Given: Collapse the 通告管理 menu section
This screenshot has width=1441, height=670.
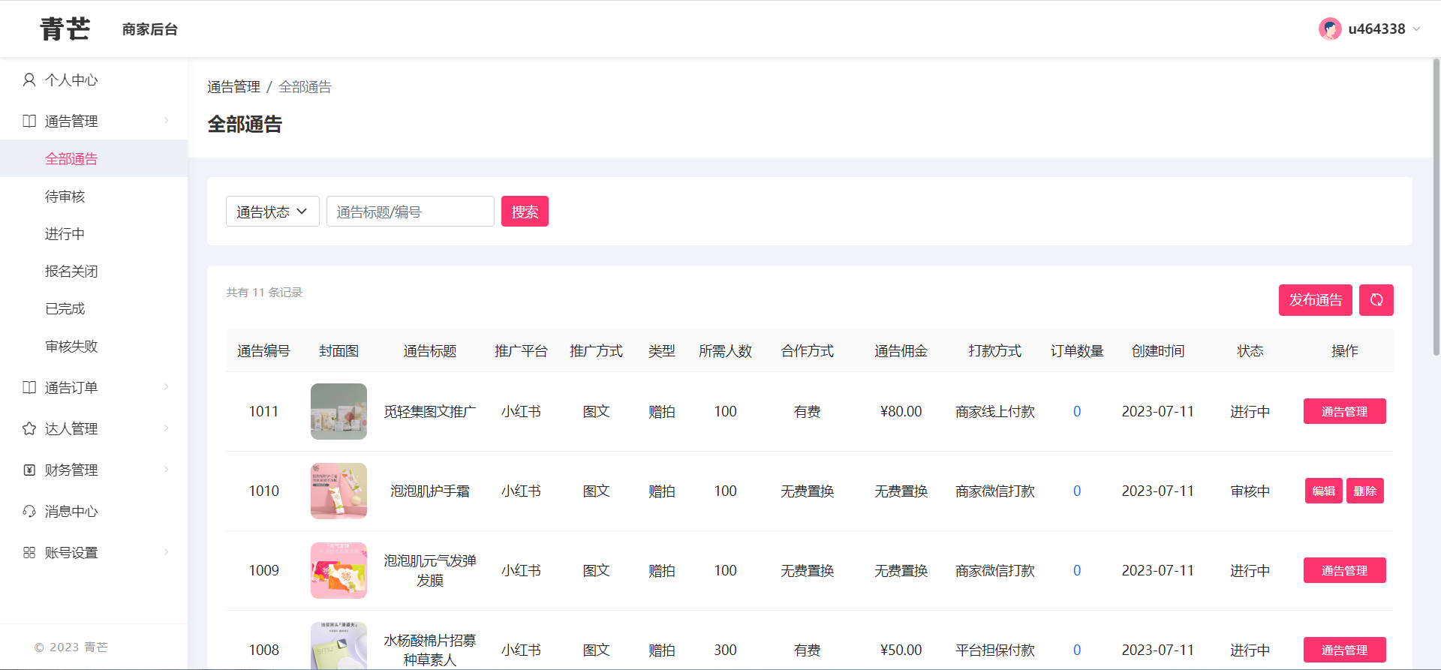Looking at the screenshot, I should point(166,121).
